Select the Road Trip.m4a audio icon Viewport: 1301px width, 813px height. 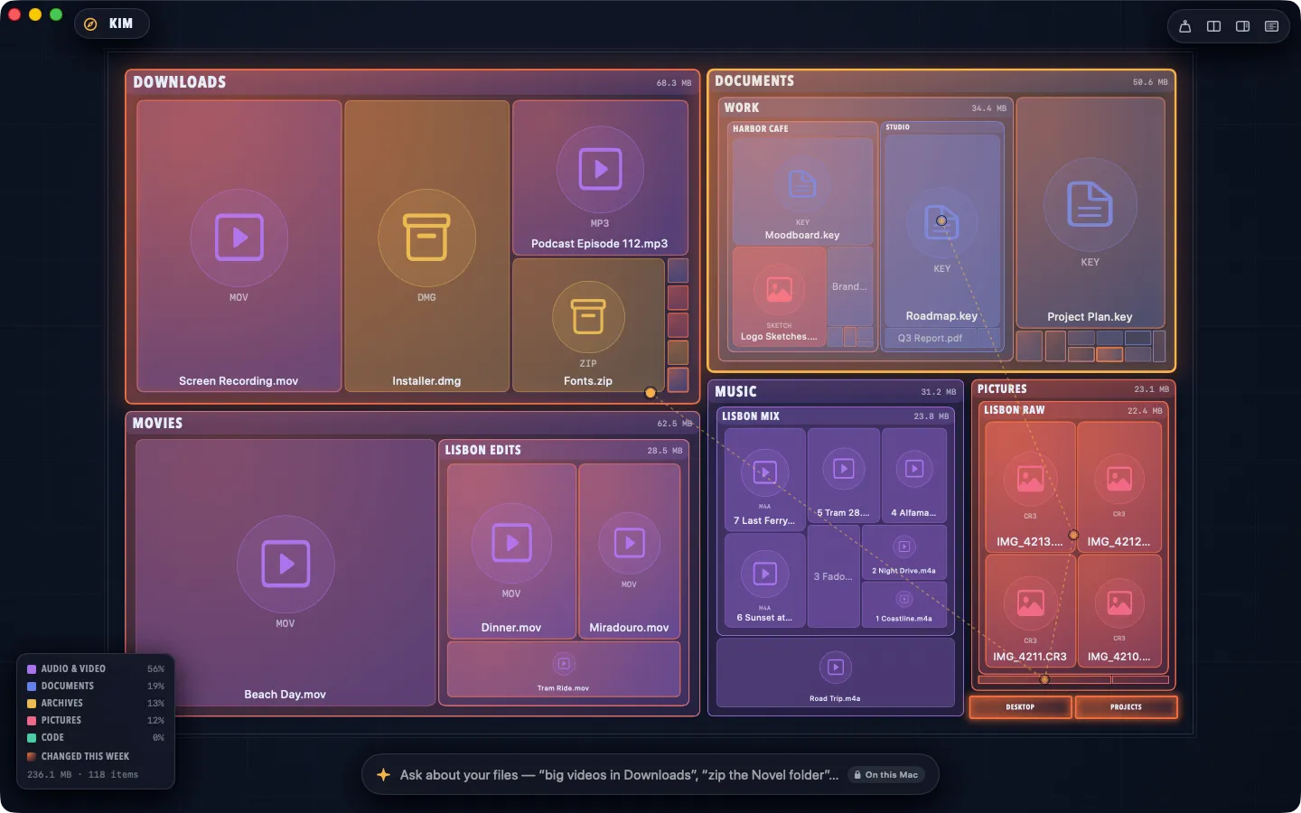836,668
